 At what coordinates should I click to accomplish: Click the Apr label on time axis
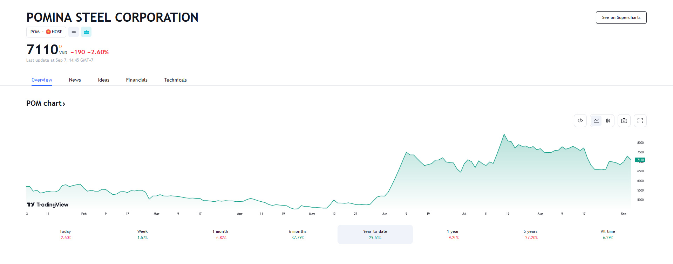(240, 214)
